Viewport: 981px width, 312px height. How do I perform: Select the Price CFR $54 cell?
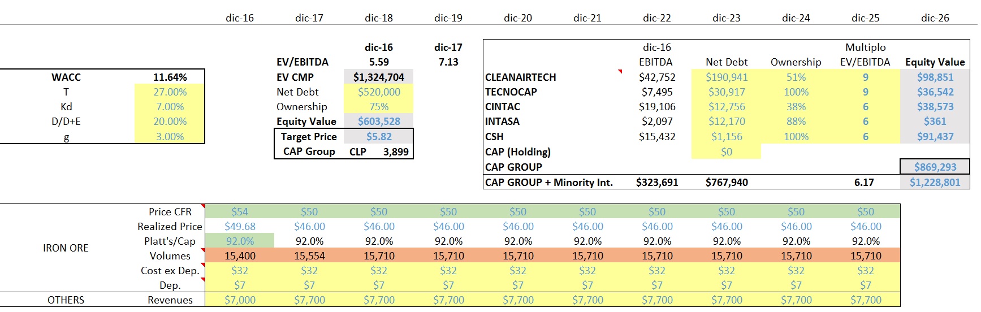pos(239,212)
